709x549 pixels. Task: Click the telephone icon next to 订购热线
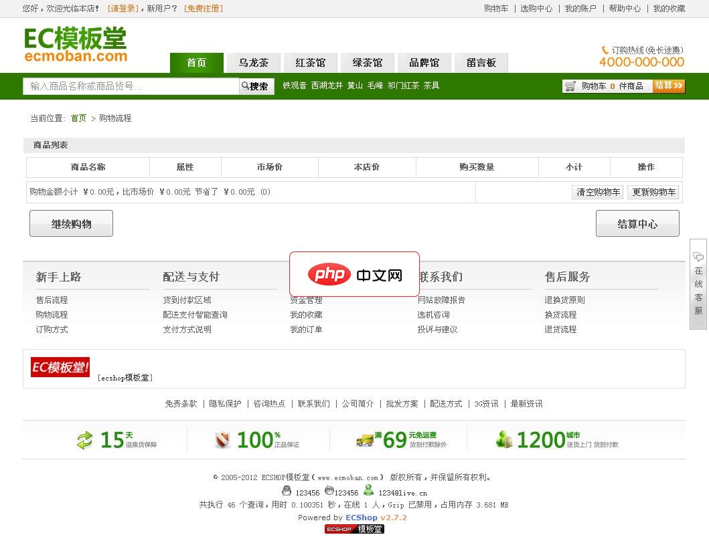606,49
